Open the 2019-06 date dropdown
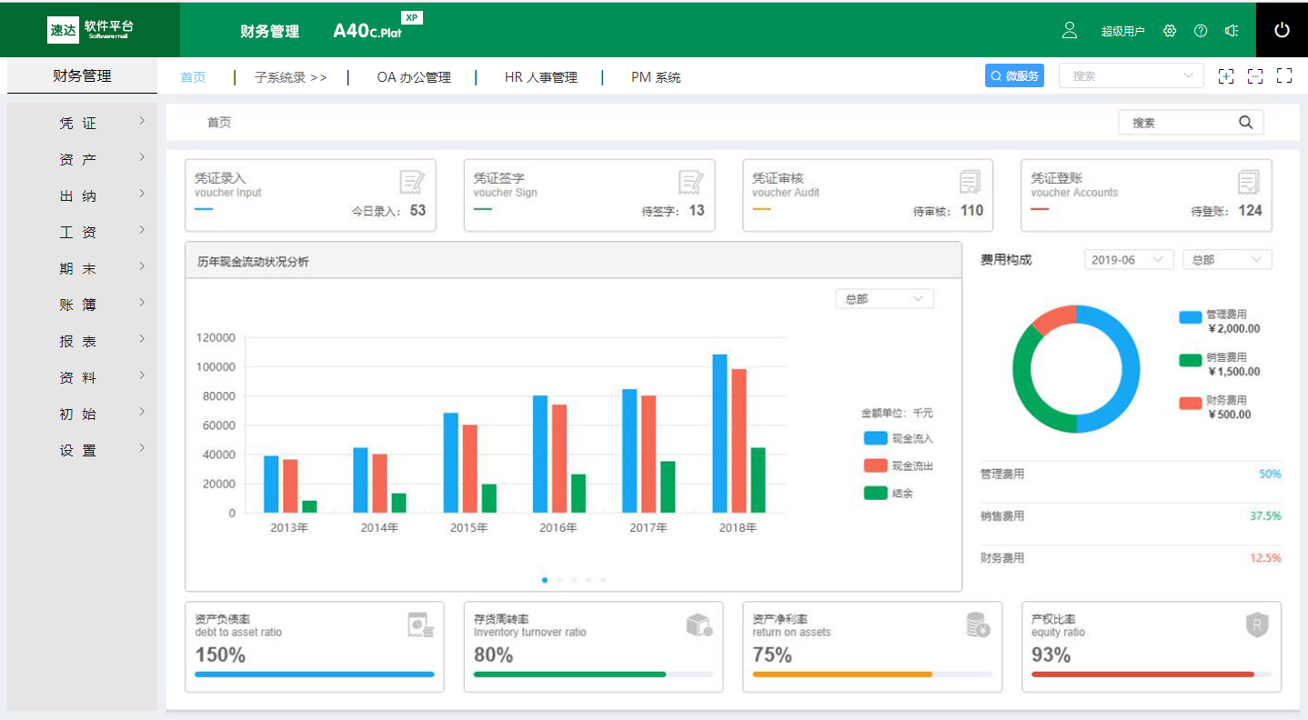The width and height of the screenshot is (1308, 720). 1128,260
